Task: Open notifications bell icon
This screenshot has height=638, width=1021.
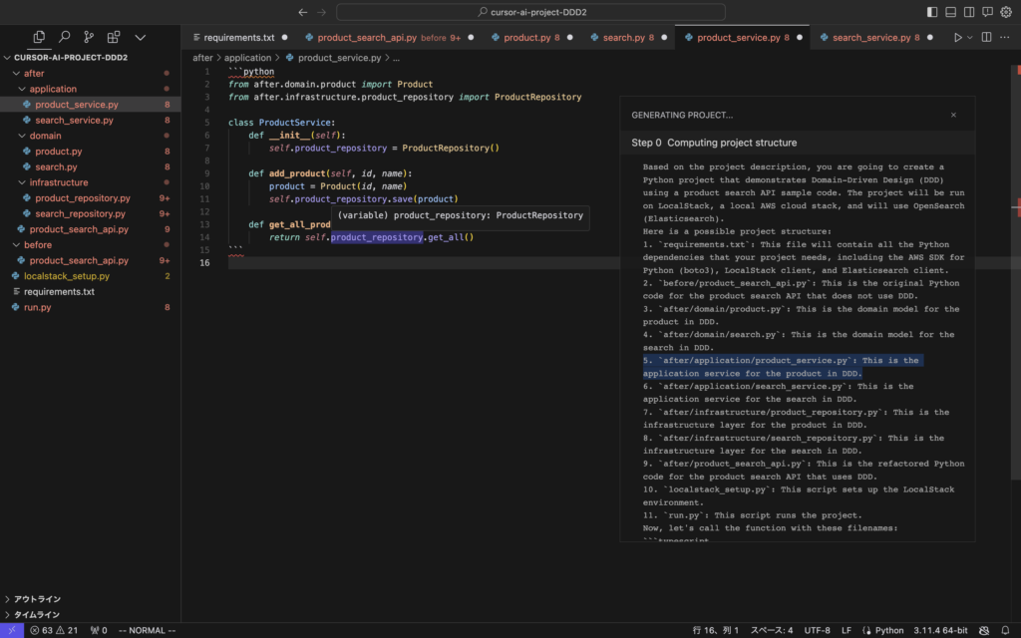Action: click(1005, 630)
